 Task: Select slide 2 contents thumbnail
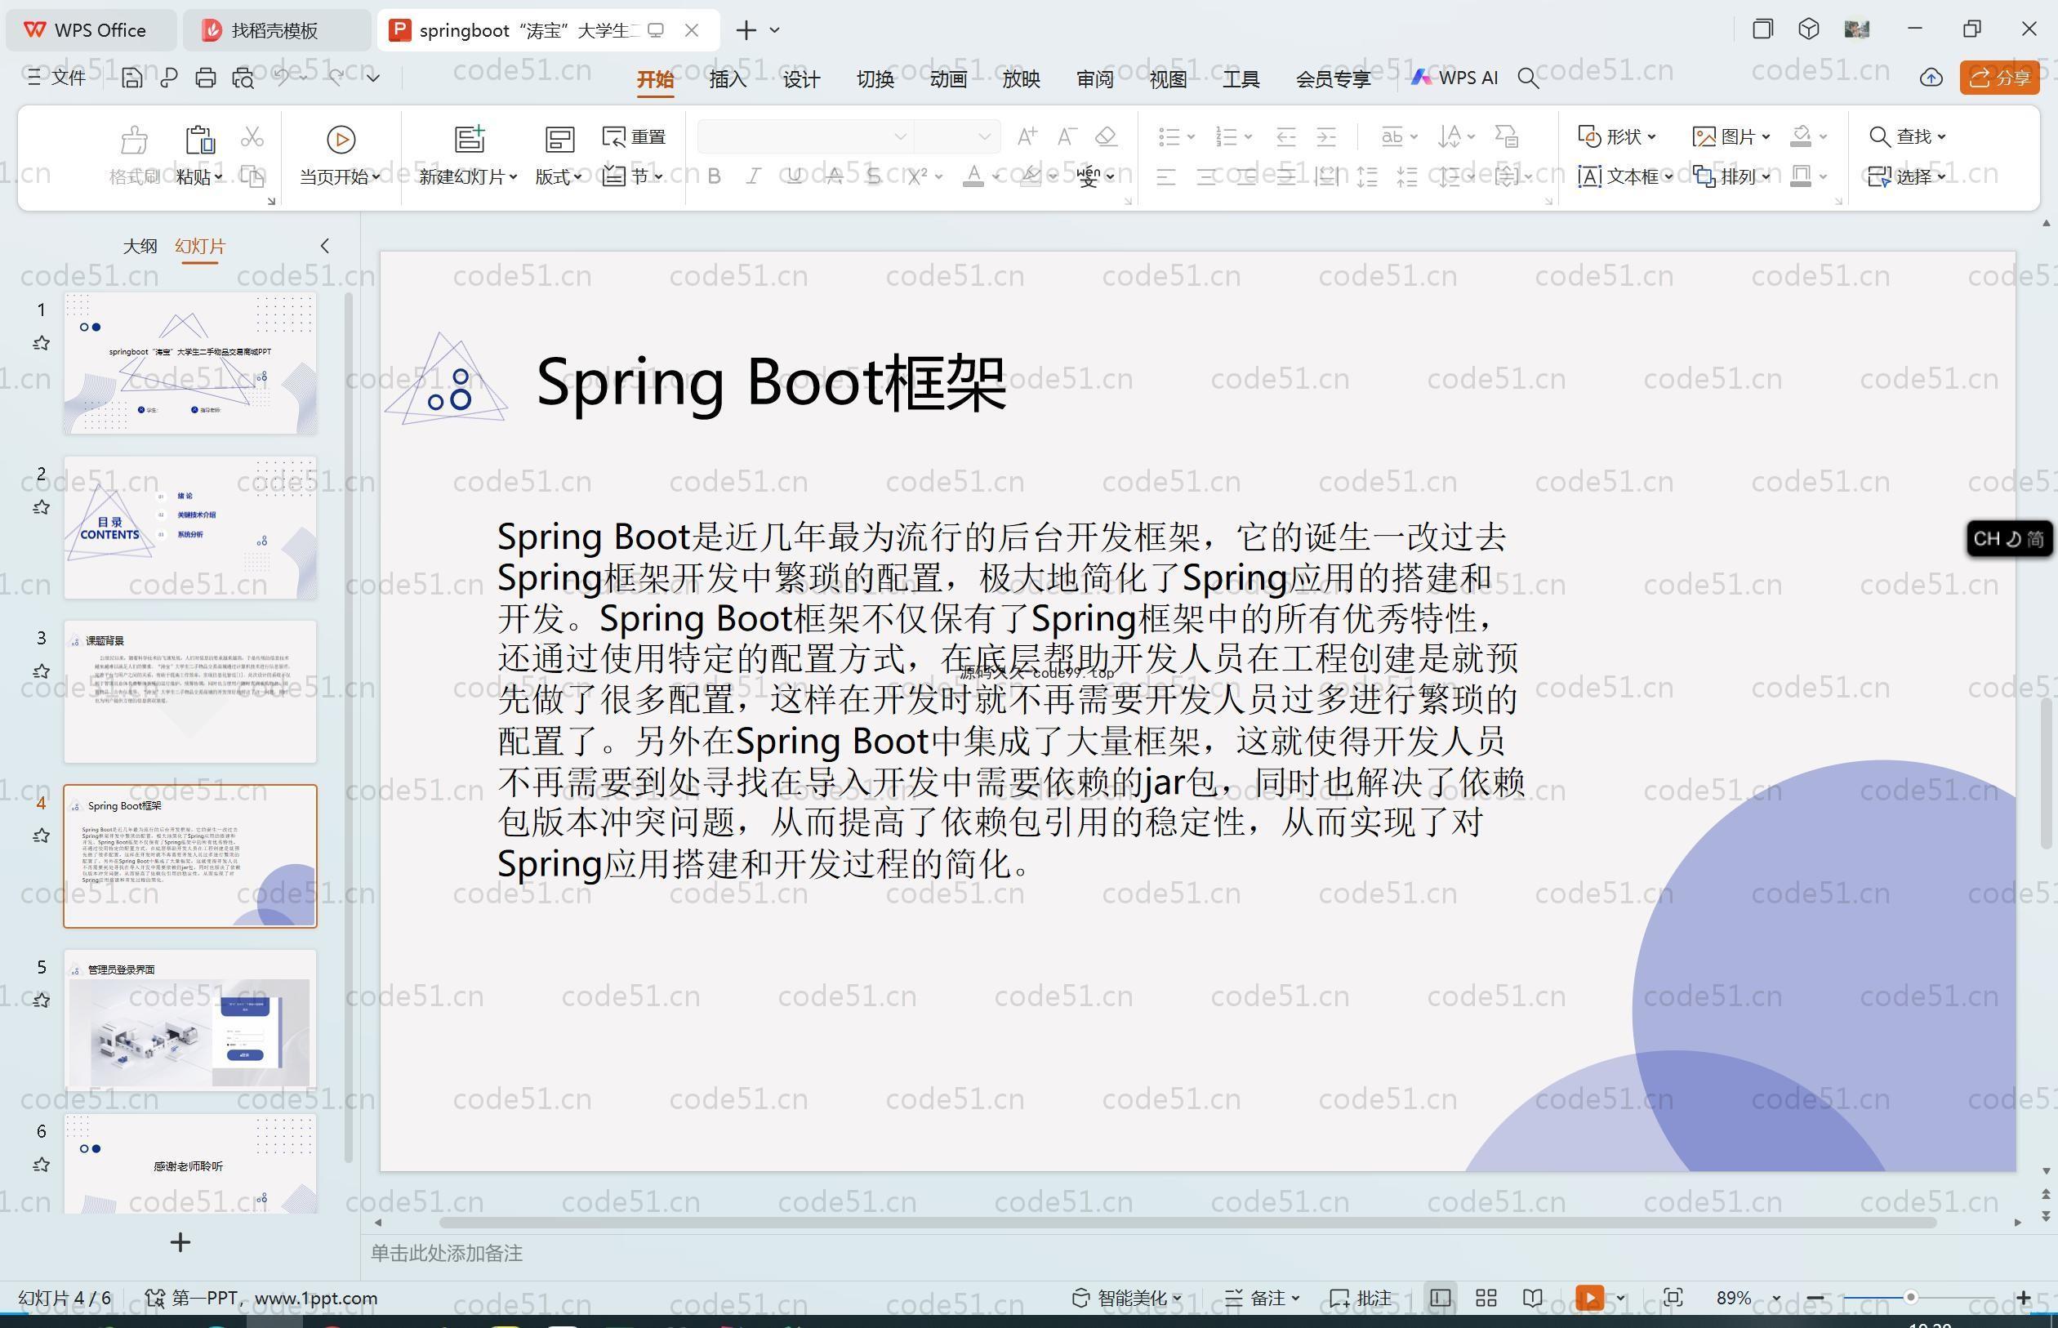(189, 528)
